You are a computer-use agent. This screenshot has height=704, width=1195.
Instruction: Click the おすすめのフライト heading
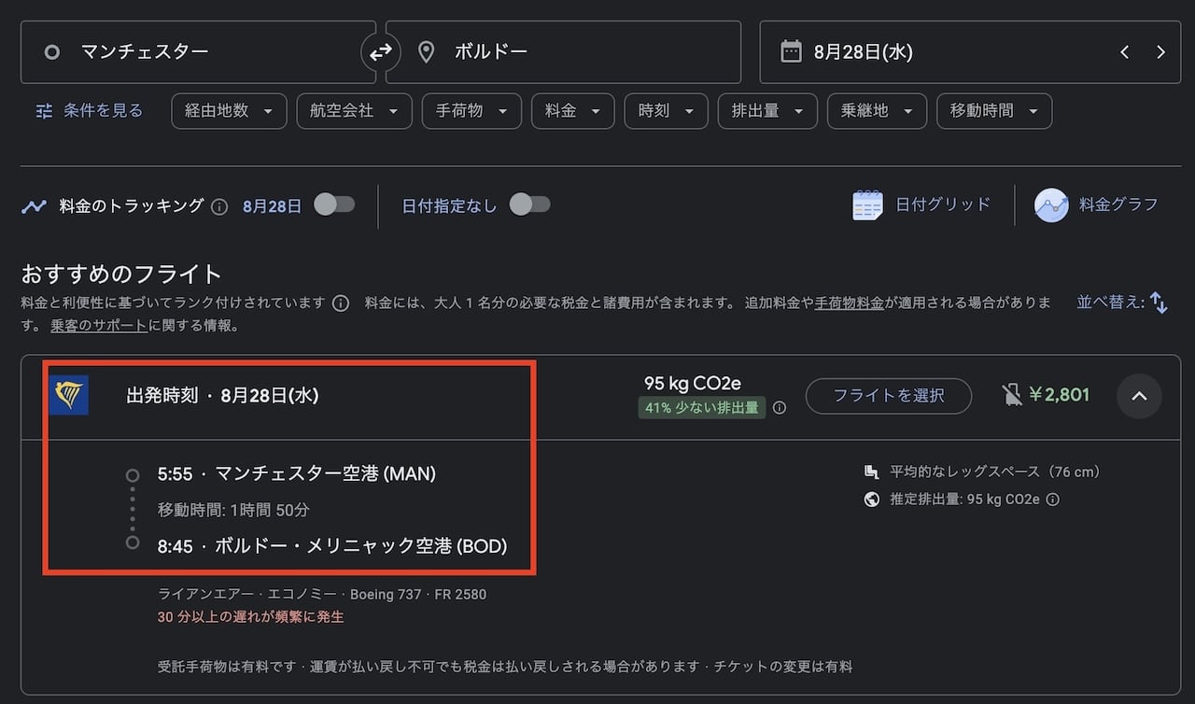click(x=121, y=275)
